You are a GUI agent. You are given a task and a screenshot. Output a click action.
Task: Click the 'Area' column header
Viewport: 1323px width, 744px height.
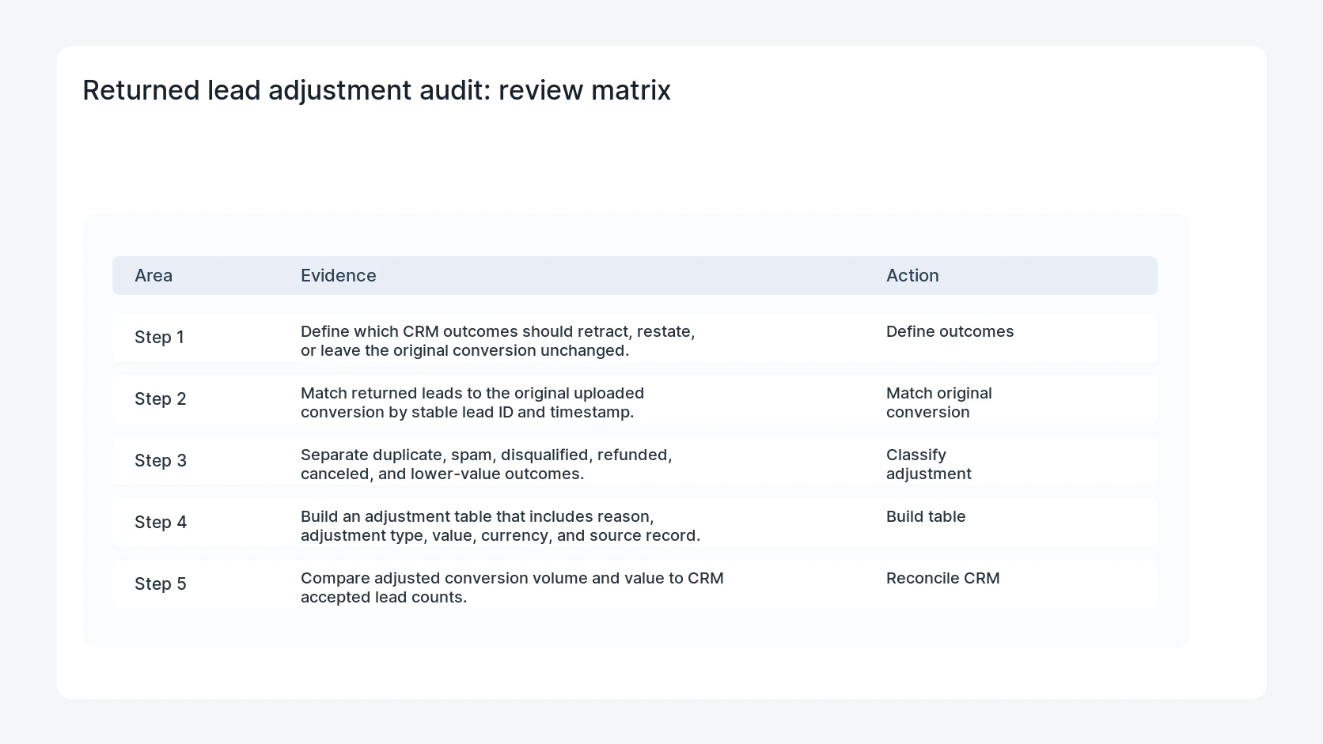tap(154, 275)
